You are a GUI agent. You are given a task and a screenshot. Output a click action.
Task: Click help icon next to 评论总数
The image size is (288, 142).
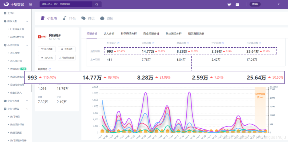tap(223, 43)
